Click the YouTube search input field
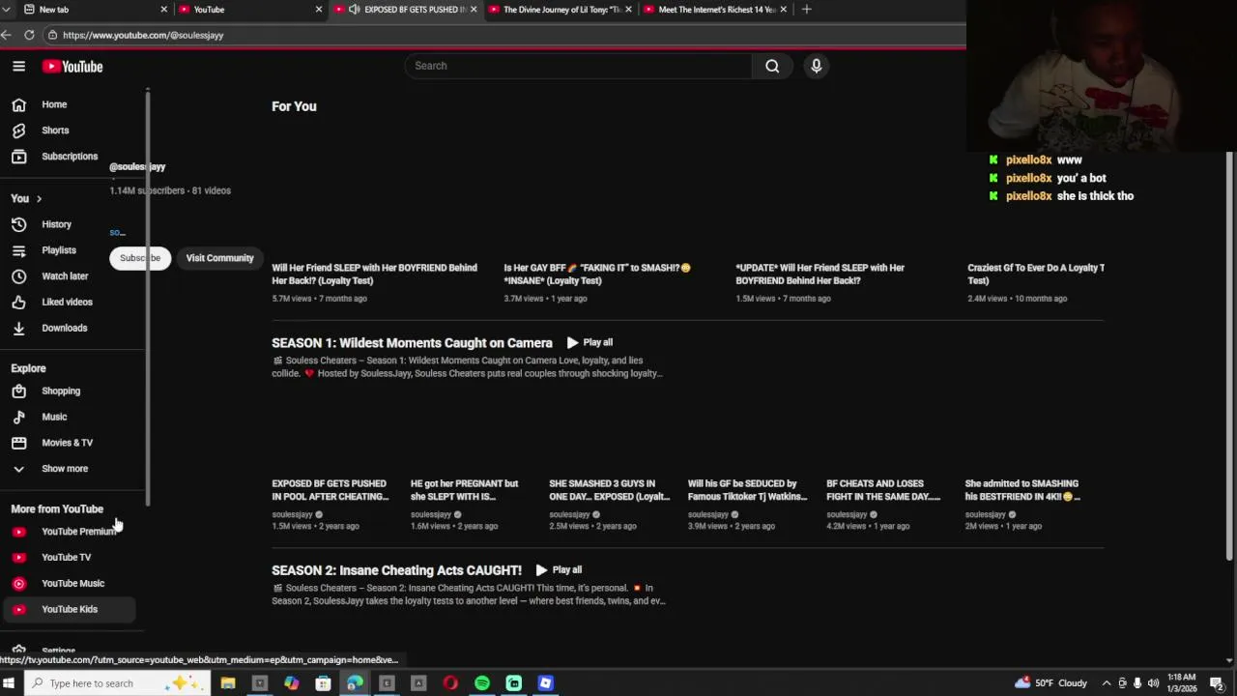Image resolution: width=1237 pixels, height=696 pixels. (578, 66)
